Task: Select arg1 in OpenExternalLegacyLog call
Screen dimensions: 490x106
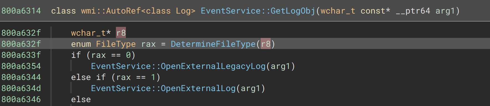Action: point(280,66)
